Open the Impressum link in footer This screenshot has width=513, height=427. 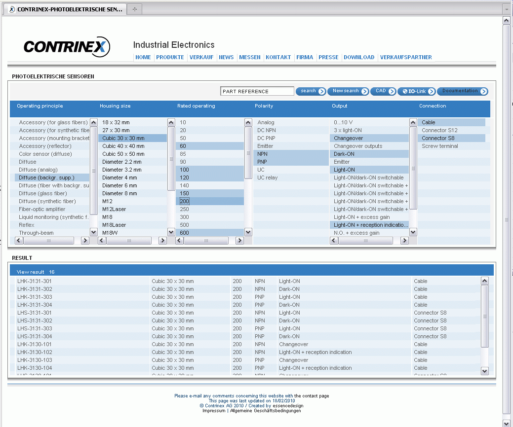click(214, 411)
